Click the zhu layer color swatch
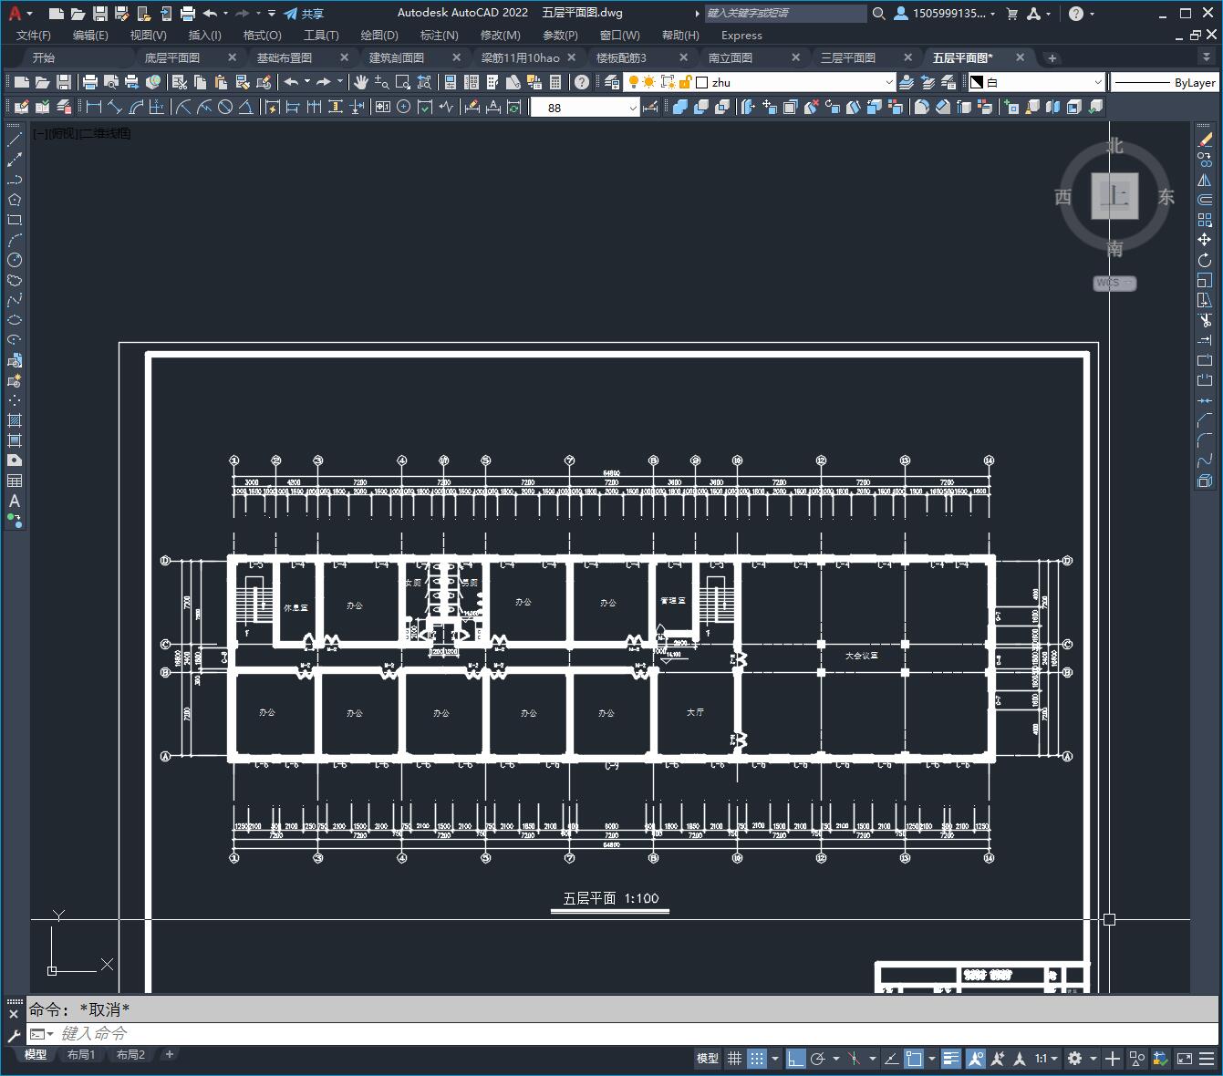This screenshot has height=1076, width=1223. (701, 82)
